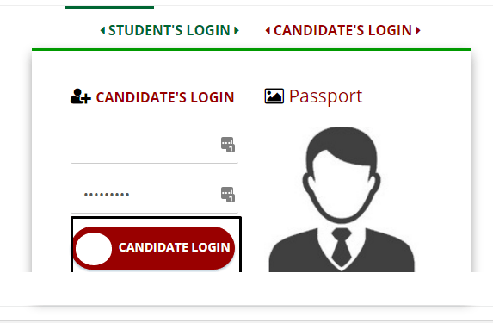
Task: Click the avatar's tie on passport photo
Action: [x=342, y=248]
